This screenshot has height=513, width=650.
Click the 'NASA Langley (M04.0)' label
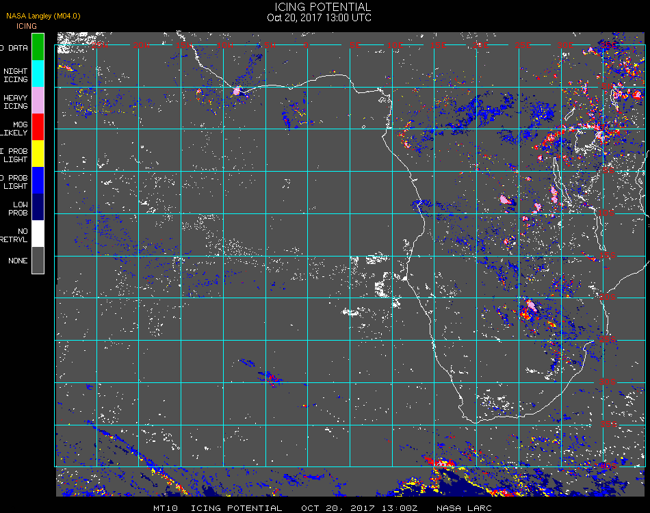pos(43,16)
